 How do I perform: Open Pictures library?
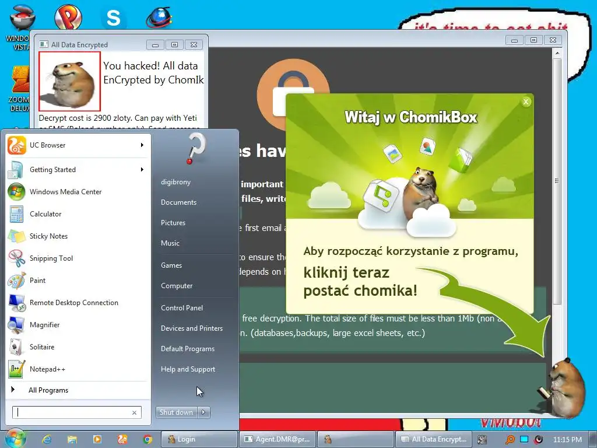[x=173, y=223]
